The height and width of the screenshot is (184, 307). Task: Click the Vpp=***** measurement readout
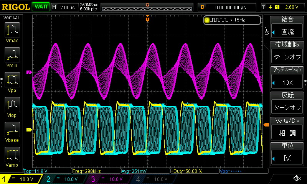(x=244, y=171)
